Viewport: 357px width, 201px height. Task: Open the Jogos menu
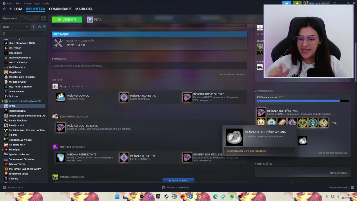(37, 3)
